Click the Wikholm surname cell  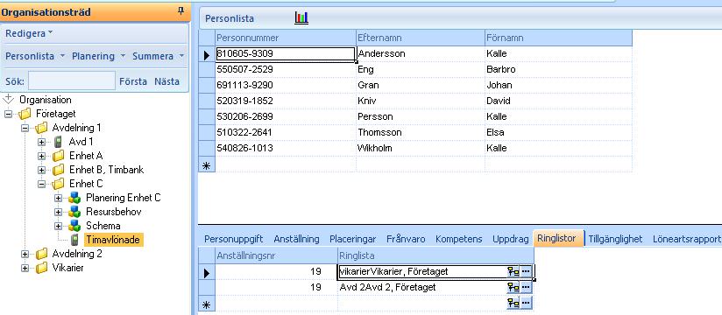pos(421,148)
